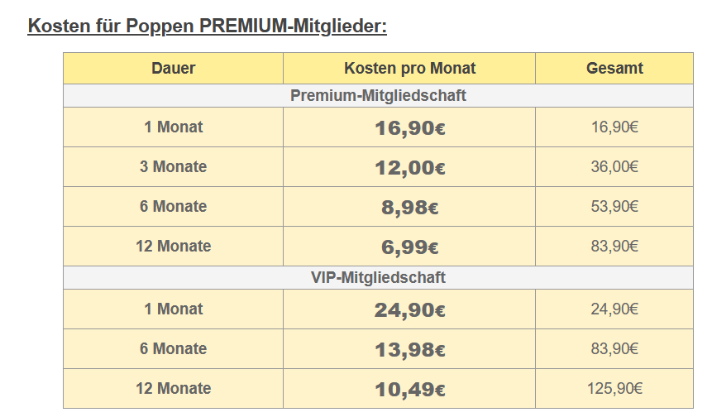Click the 125,90€ total cell
The image size is (712, 417).
[x=614, y=389]
